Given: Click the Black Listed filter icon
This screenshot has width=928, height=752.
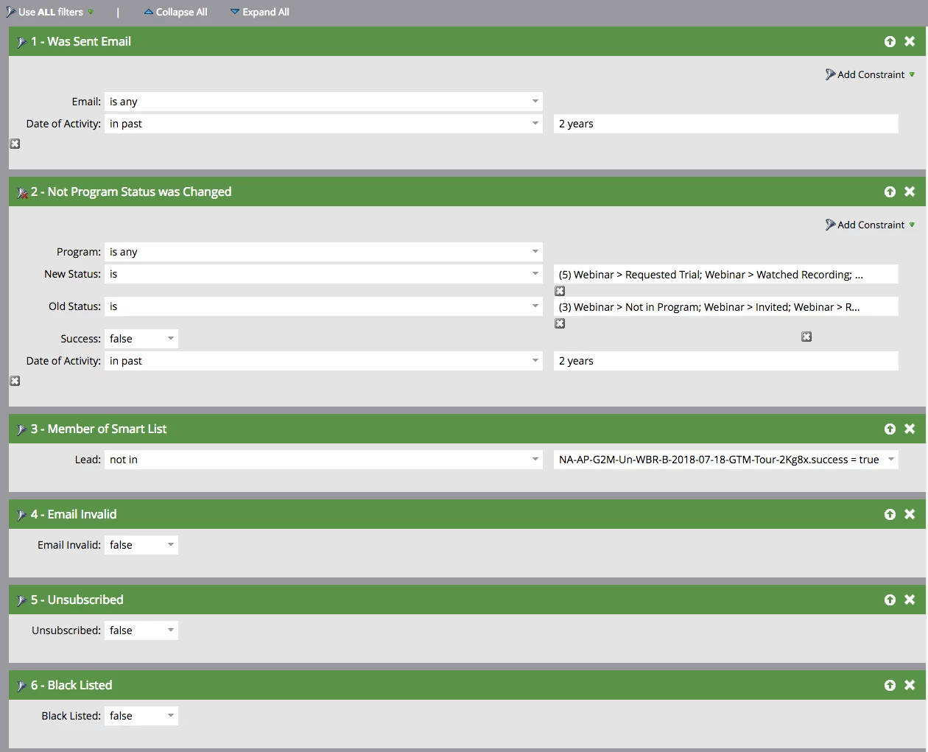Looking at the screenshot, I should pyautogui.click(x=22, y=686).
